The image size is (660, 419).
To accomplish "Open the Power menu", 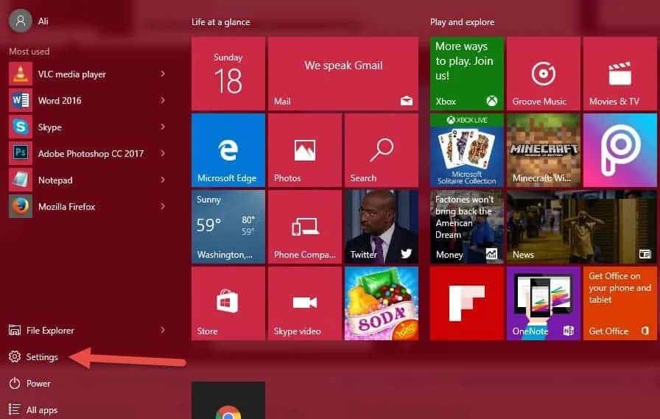I will pos(38,383).
